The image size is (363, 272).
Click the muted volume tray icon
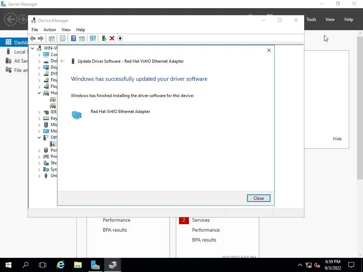point(317,265)
